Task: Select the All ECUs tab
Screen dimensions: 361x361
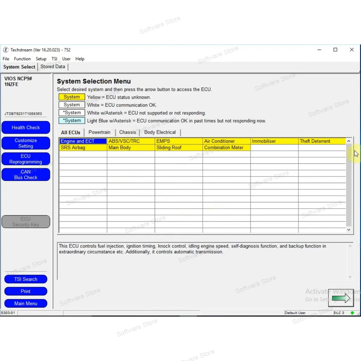Action: point(70,132)
